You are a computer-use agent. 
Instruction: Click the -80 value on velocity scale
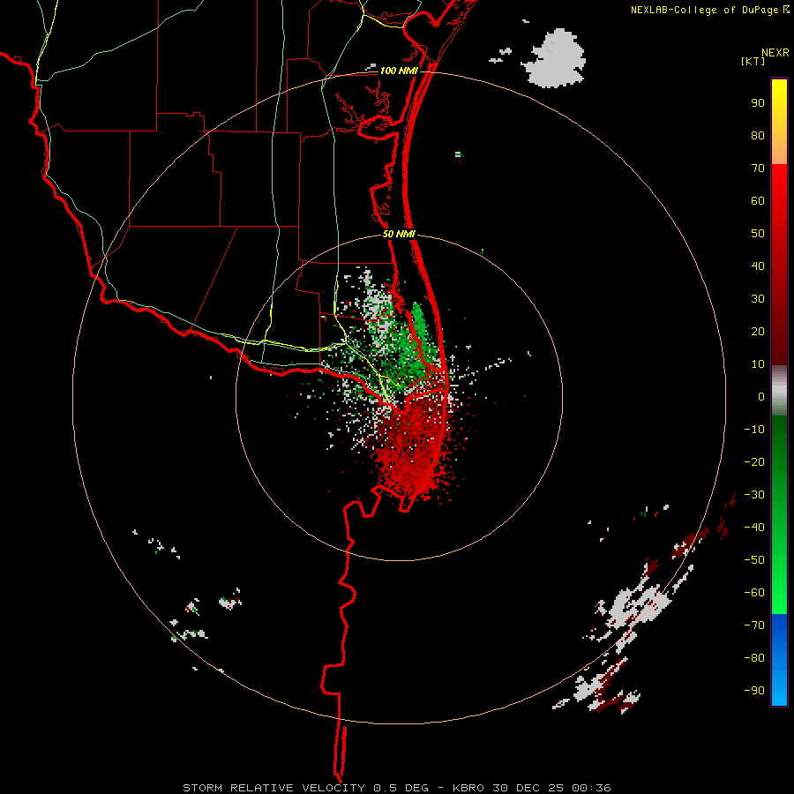pos(754,658)
